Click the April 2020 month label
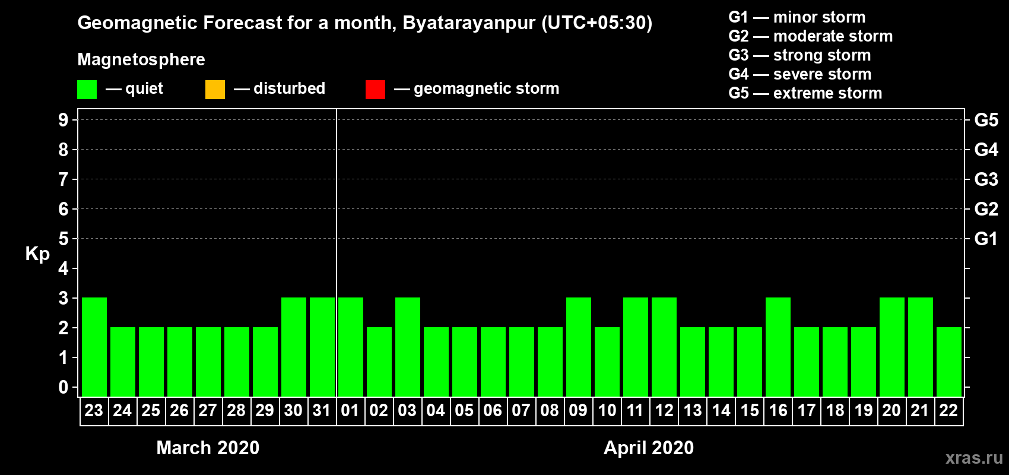The image size is (1009, 475). (649, 448)
